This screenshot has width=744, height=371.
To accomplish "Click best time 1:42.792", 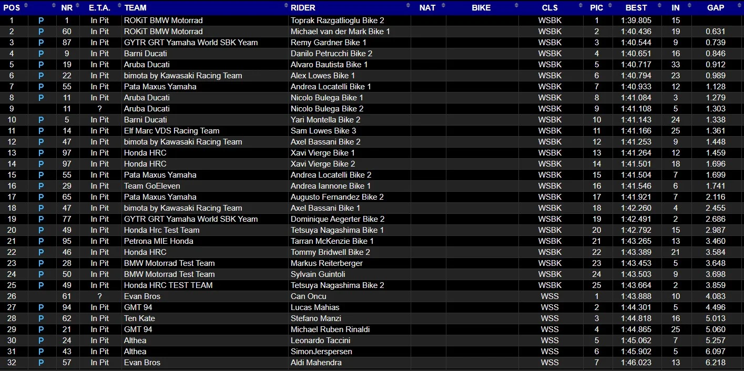I will pos(636,230).
